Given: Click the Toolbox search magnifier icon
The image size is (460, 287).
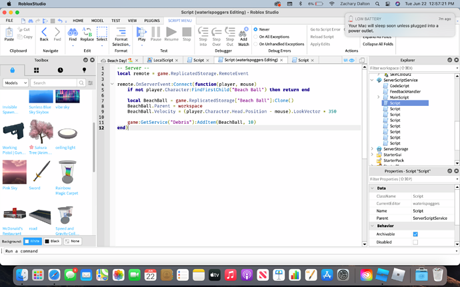Looking at the screenshot, I should [81, 83].
